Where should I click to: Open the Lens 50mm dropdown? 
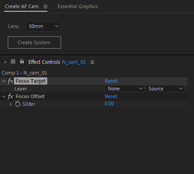click(43, 26)
